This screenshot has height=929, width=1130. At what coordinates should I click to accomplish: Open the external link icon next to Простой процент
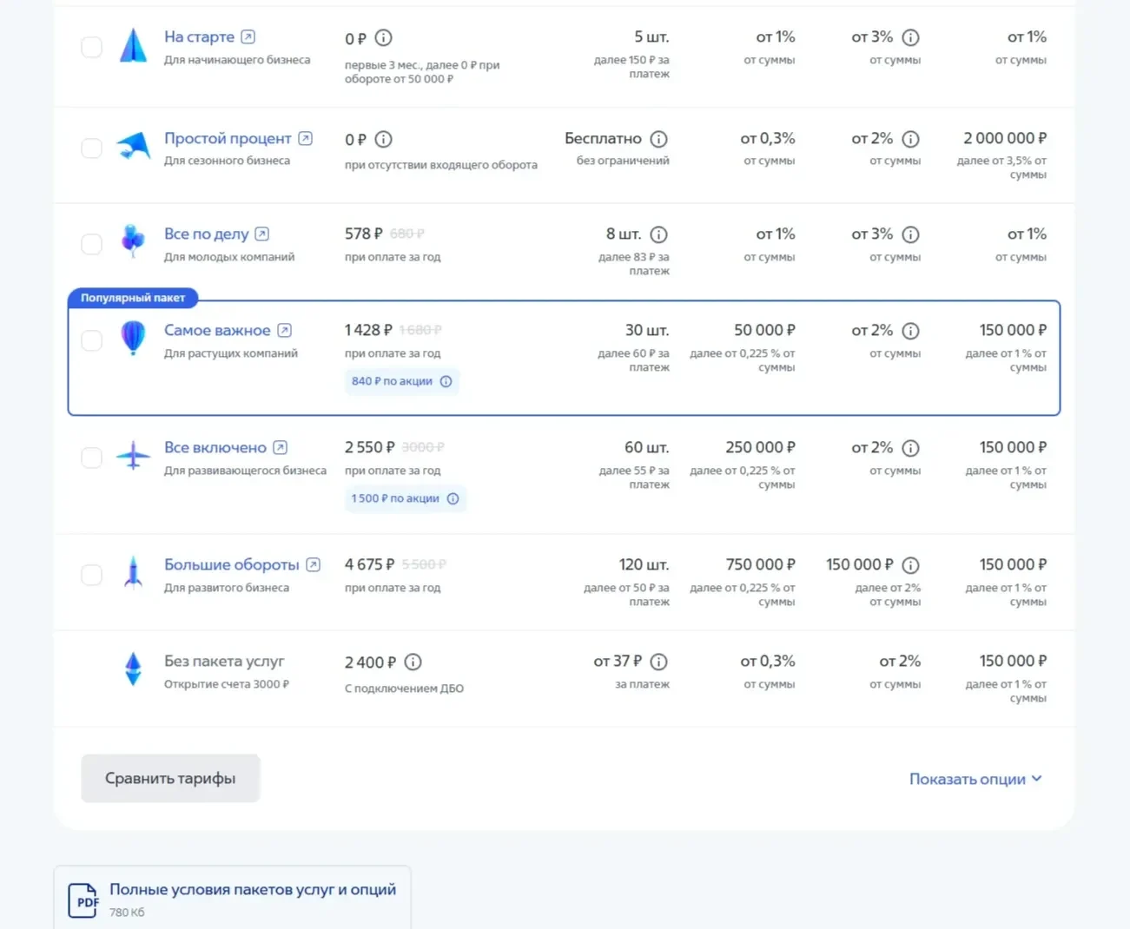coord(305,138)
